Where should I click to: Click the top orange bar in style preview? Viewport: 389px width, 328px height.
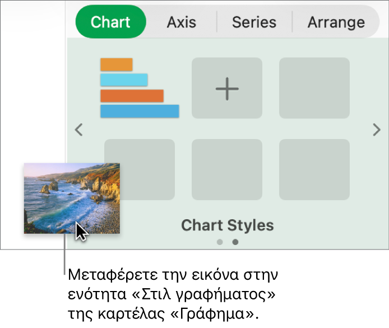117,64
